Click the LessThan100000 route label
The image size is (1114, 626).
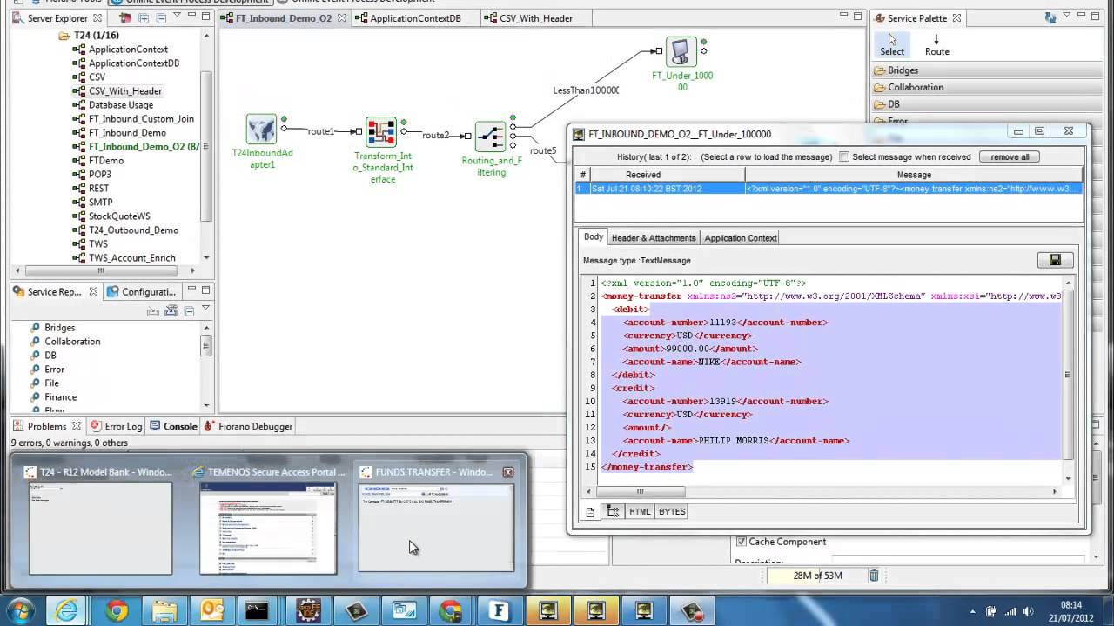(586, 90)
